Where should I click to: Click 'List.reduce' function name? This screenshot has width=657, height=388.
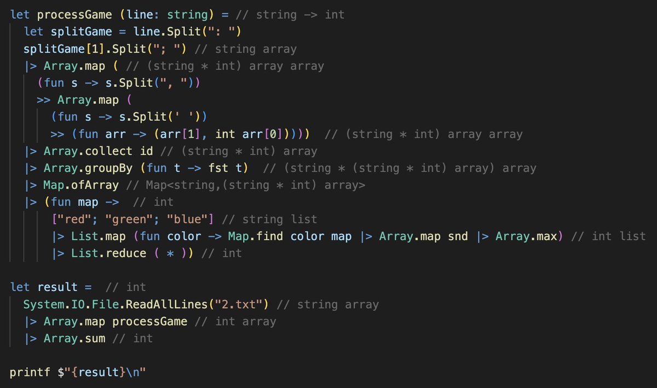(x=109, y=253)
